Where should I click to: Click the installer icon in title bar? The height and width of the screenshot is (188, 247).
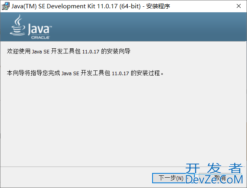point(6,6)
